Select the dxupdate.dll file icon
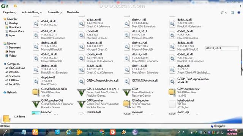This screenshot has height=136, width=243. [36, 81]
